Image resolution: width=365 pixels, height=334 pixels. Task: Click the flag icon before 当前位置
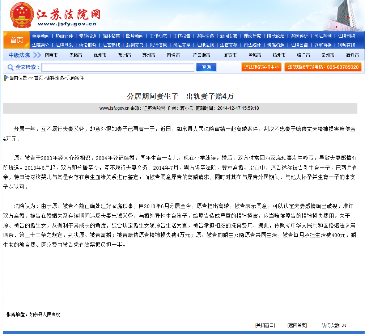(6, 78)
